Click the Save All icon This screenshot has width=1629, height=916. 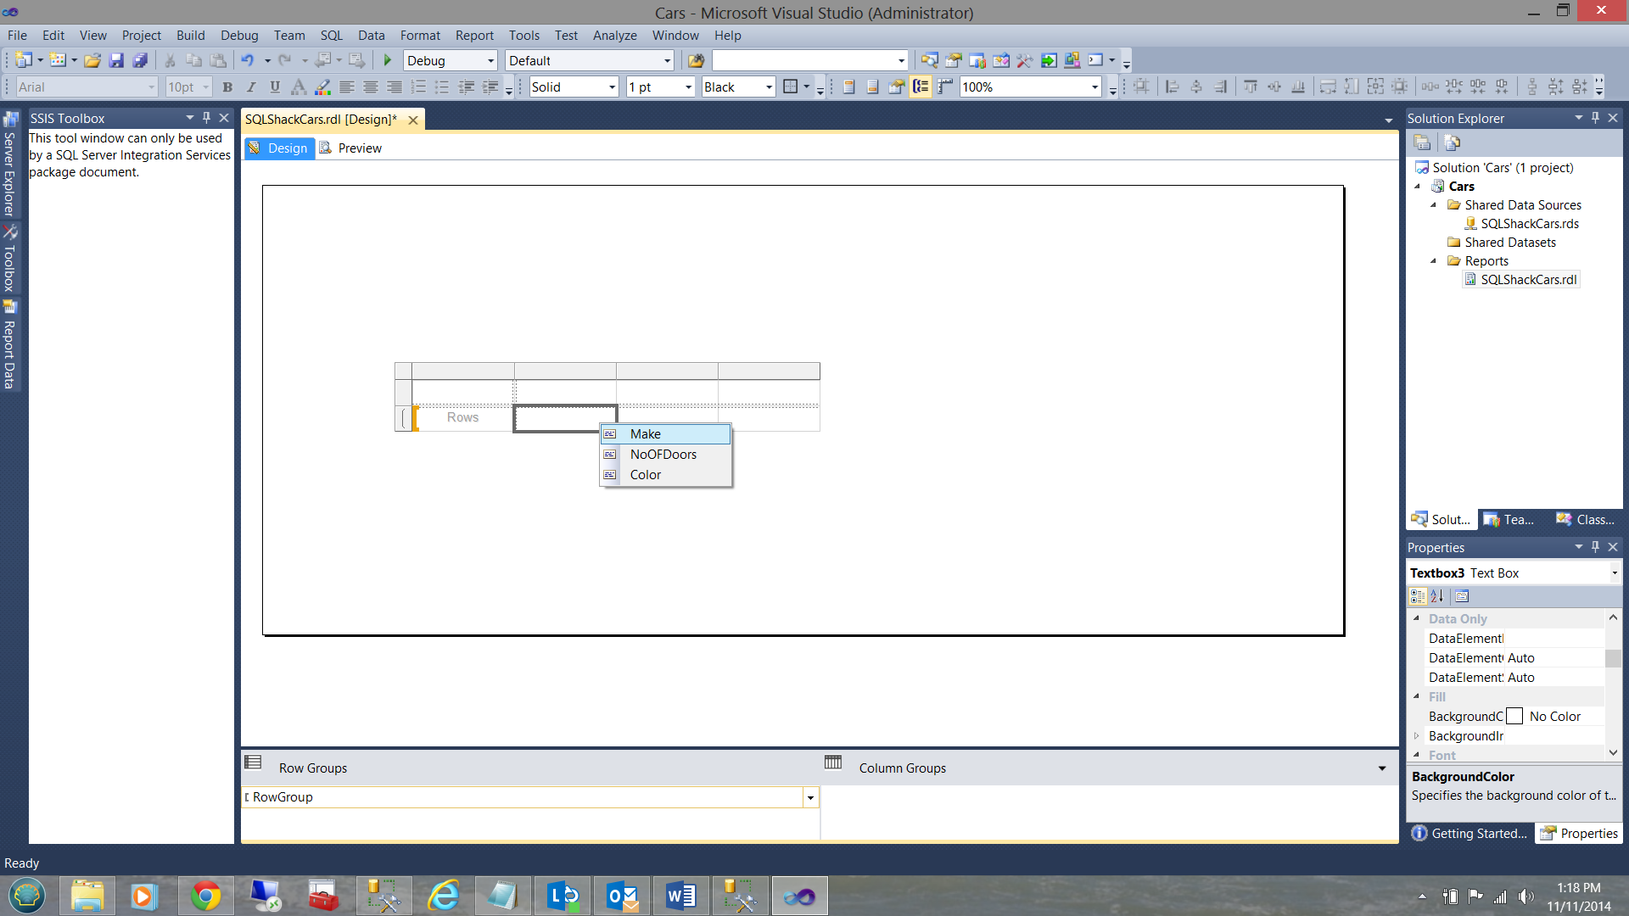pyautogui.click(x=140, y=60)
